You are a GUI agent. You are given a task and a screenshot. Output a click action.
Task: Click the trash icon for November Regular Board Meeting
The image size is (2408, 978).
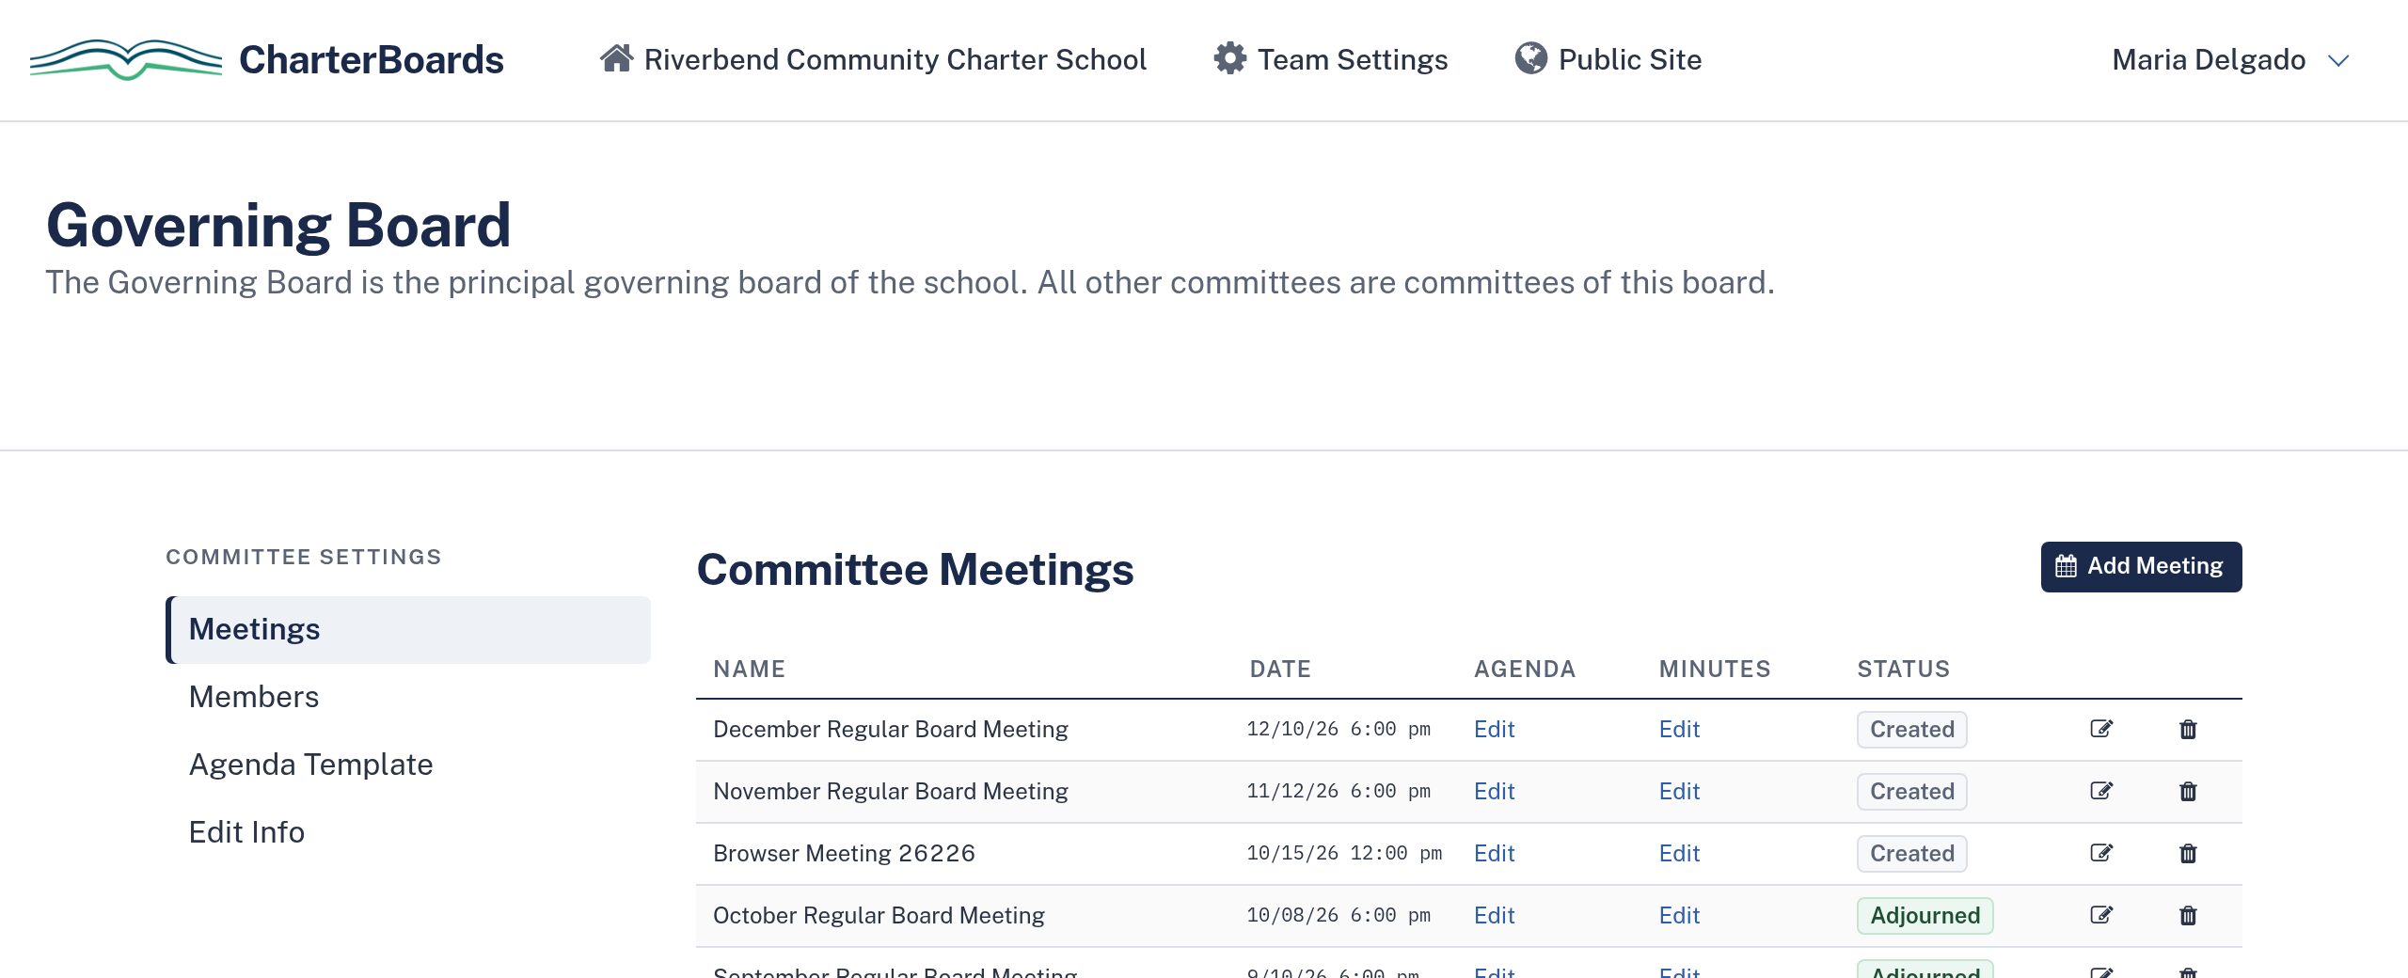tap(2188, 791)
